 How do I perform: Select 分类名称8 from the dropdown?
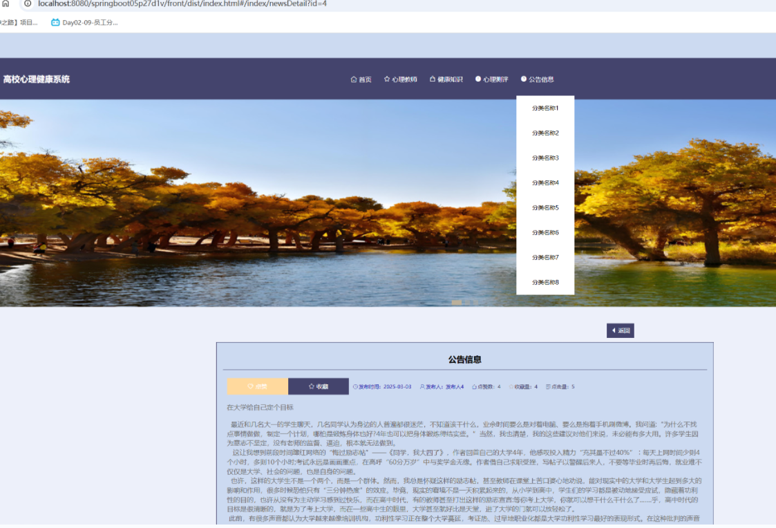pyautogui.click(x=545, y=283)
